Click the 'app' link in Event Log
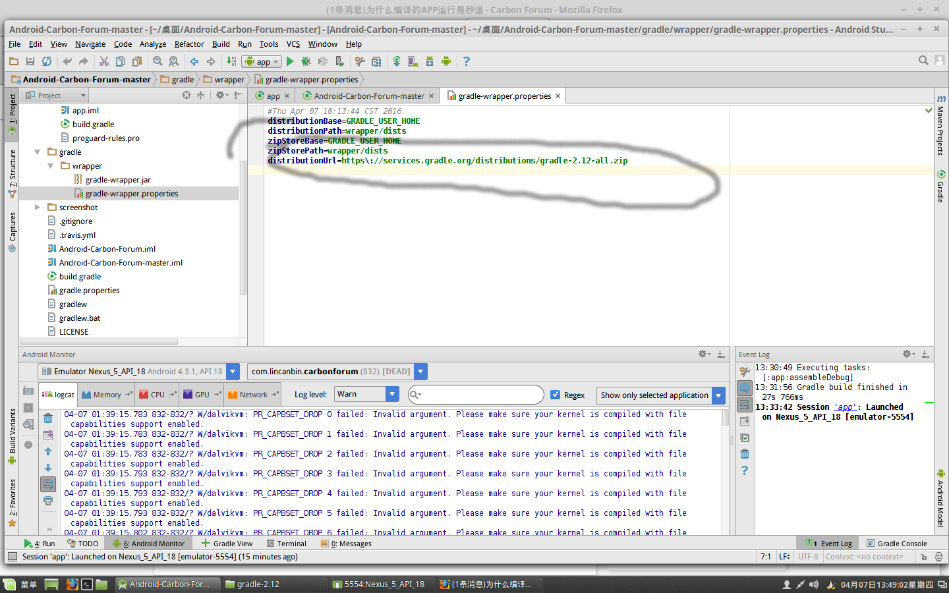The width and height of the screenshot is (949, 593). pos(846,407)
